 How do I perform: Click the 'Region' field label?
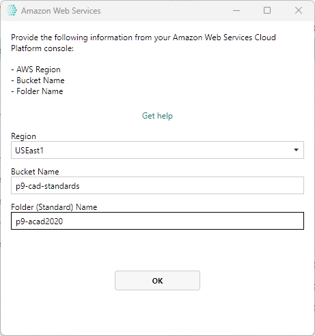(23, 136)
